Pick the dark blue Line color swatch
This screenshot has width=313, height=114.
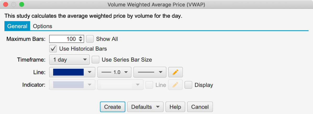pyautogui.click(x=69, y=72)
